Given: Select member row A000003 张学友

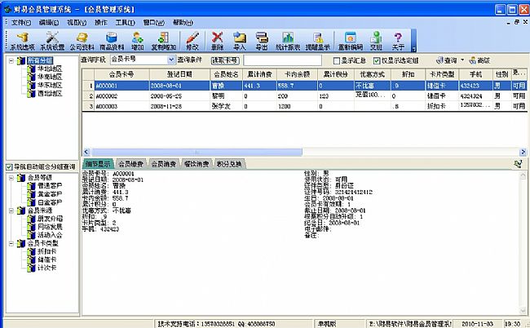Looking at the screenshot, I should pyautogui.click(x=304, y=106).
